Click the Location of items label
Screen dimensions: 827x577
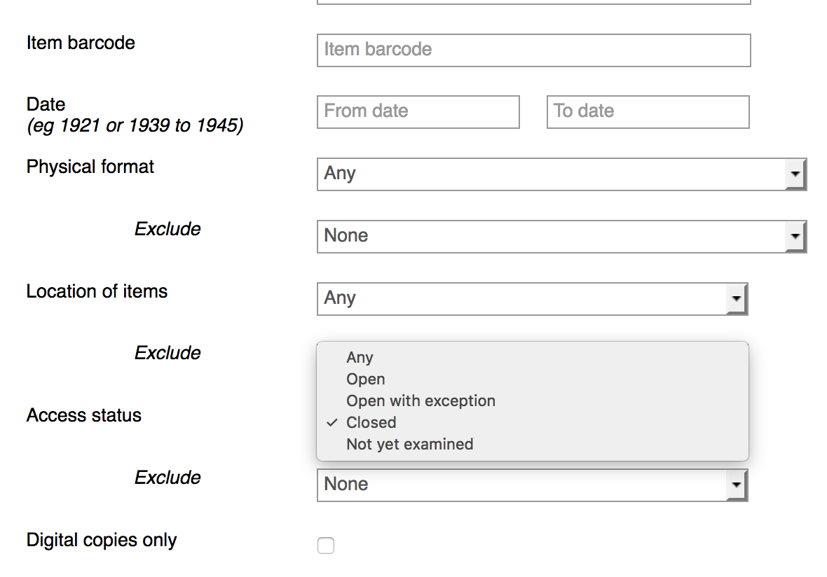coord(97,291)
